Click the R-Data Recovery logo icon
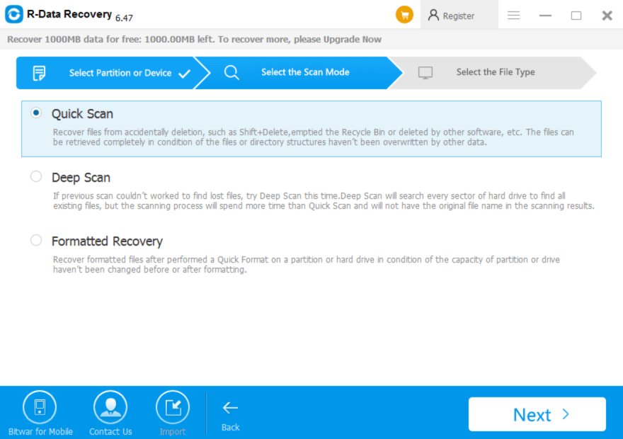The width and height of the screenshot is (623, 439). [x=14, y=14]
